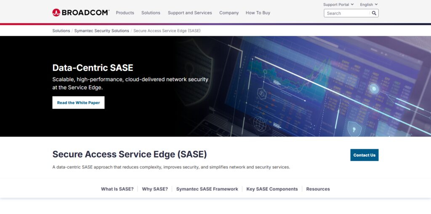The height and width of the screenshot is (214, 431).
Task: Click Read the White Paper button
Action: 78,103
